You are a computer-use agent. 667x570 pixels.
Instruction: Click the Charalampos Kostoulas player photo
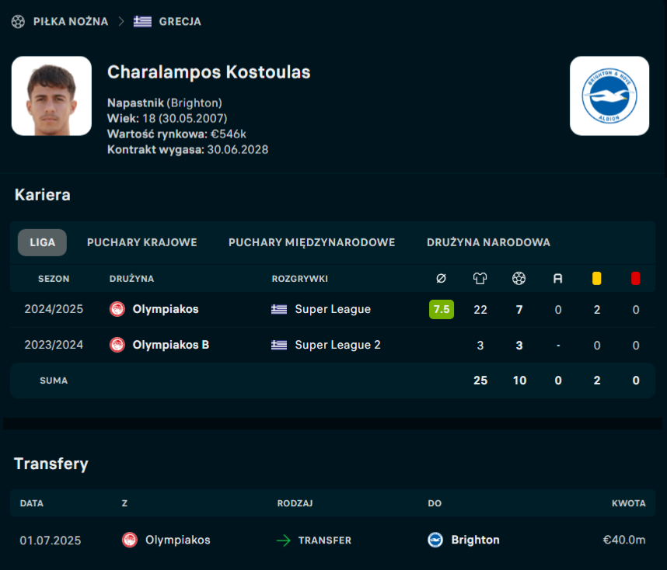click(x=52, y=96)
